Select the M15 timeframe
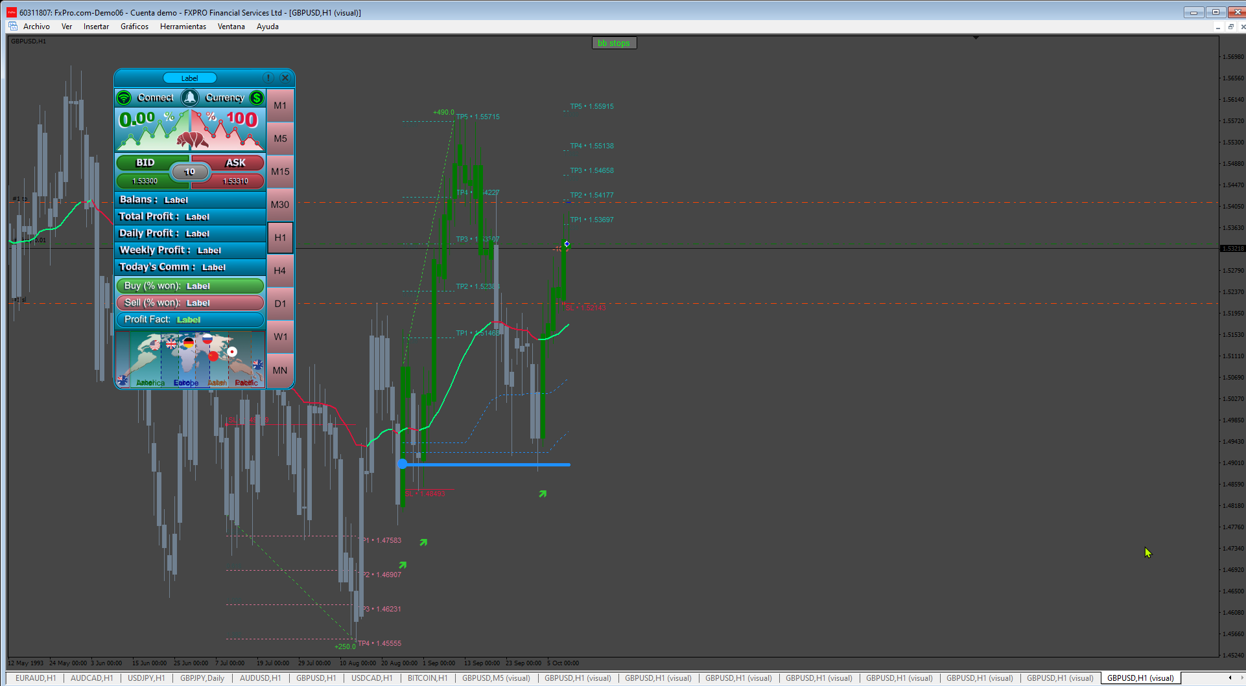This screenshot has width=1246, height=686. [x=280, y=171]
